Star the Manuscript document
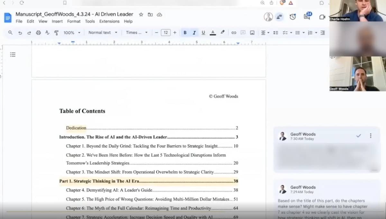The width and height of the screenshot is (386, 219). tap(141, 14)
